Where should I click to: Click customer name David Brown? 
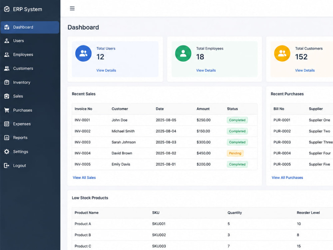click(122, 153)
